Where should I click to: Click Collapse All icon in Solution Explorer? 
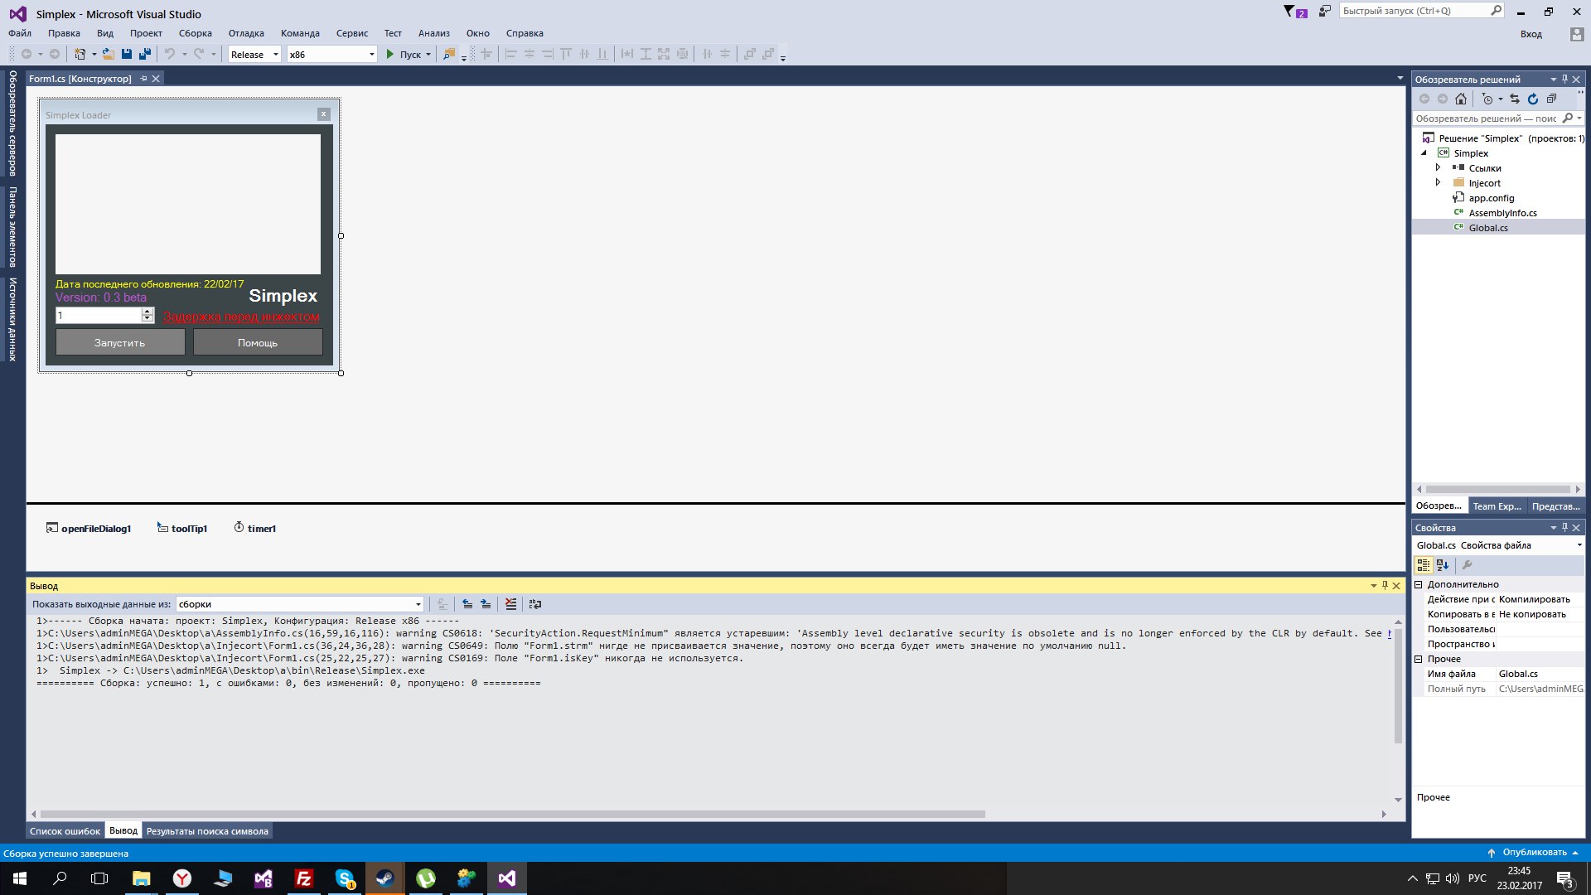click(x=1551, y=99)
